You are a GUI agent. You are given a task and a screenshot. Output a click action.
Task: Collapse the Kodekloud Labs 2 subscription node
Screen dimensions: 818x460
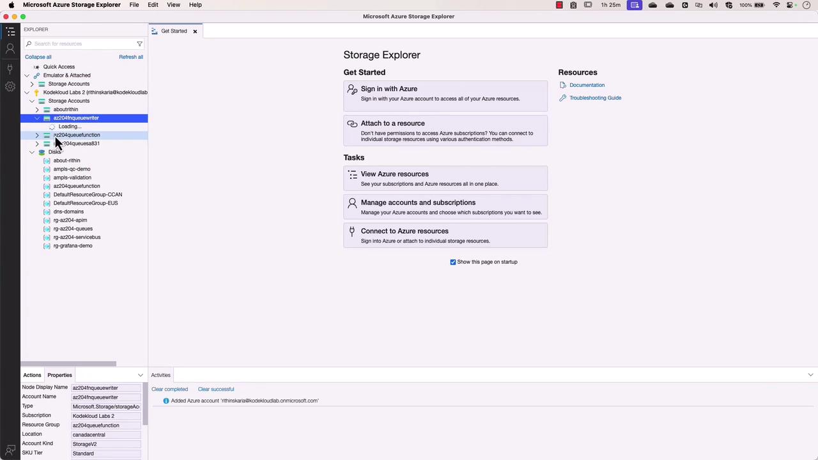click(27, 93)
